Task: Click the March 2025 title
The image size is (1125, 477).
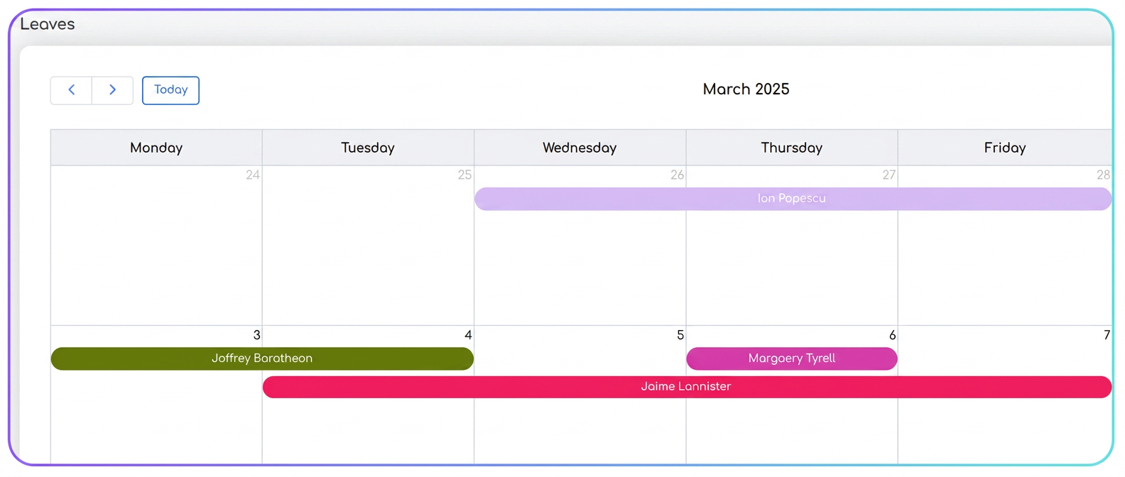Action: click(746, 89)
